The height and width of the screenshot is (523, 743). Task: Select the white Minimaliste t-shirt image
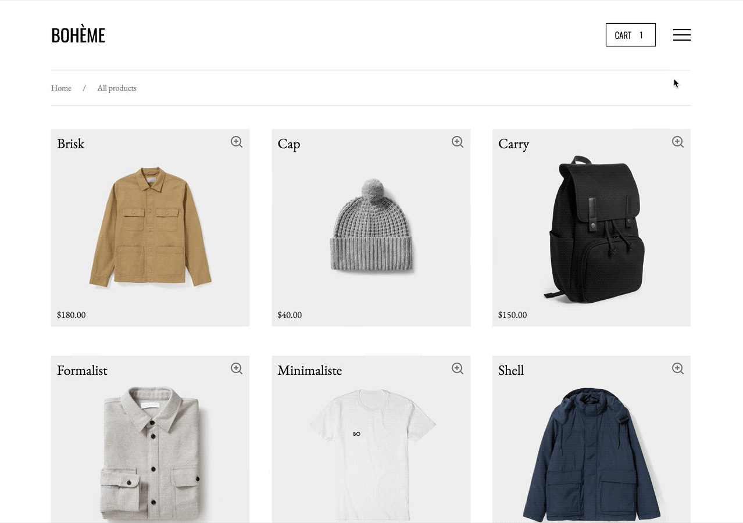[372, 454]
